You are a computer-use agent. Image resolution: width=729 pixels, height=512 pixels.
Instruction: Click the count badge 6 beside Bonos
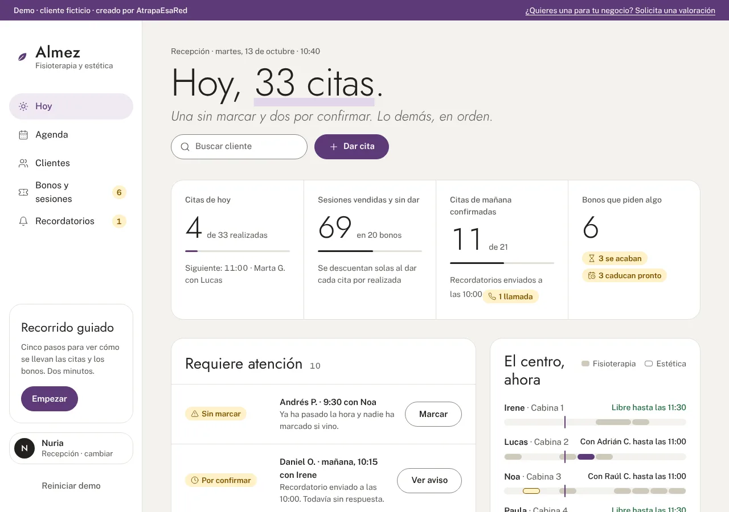[119, 192]
